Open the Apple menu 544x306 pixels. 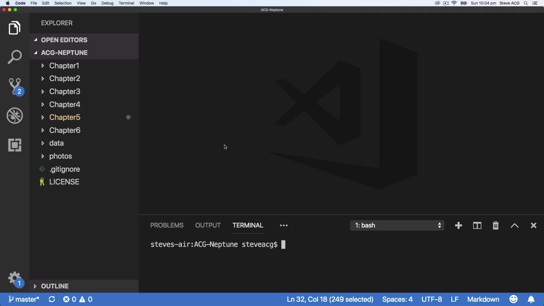pyautogui.click(x=8, y=3)
